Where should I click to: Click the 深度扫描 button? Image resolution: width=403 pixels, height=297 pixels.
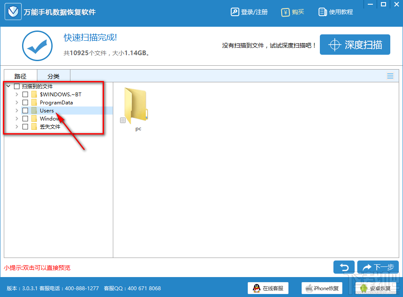point(355,44)
